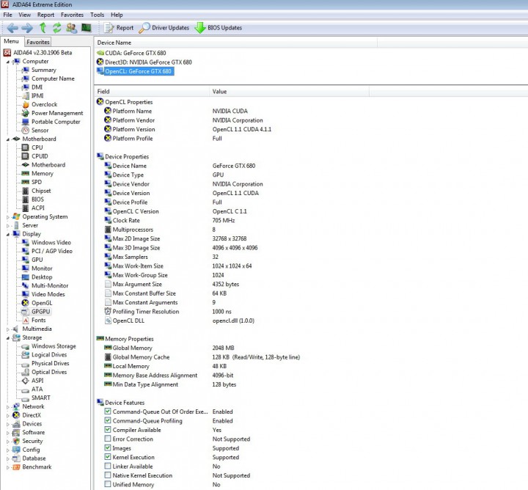Toggle Linker Available checkbox
This screenshot has width=528, height=490.
click(107, 466)
